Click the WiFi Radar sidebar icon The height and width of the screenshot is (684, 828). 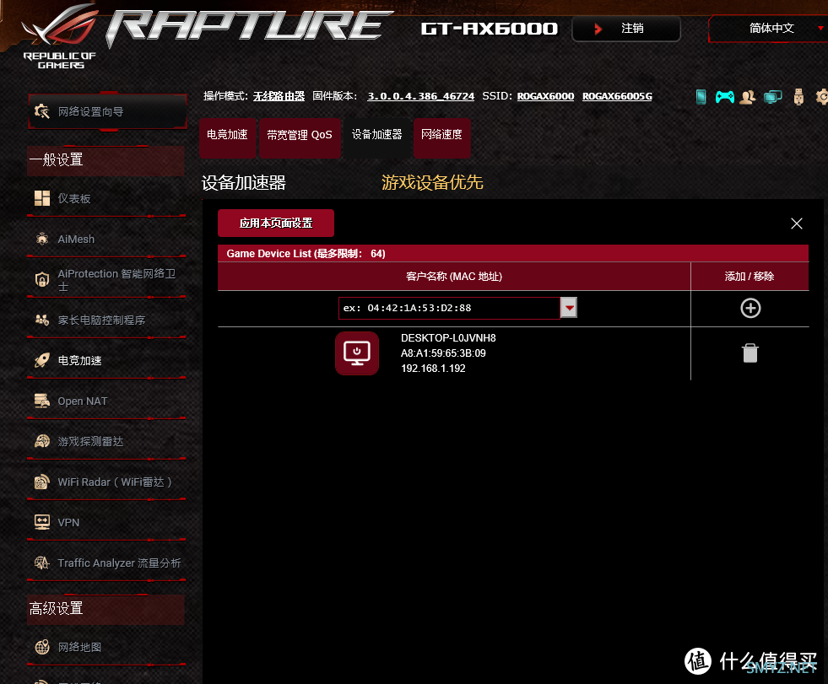pyautogui.click(x=42, y=482)
